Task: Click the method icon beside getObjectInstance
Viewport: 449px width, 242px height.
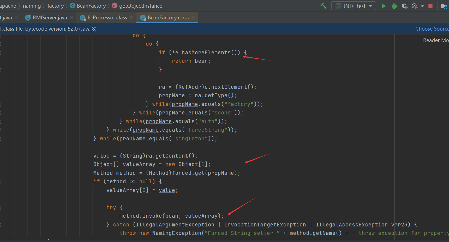Action: click(115, 6)
